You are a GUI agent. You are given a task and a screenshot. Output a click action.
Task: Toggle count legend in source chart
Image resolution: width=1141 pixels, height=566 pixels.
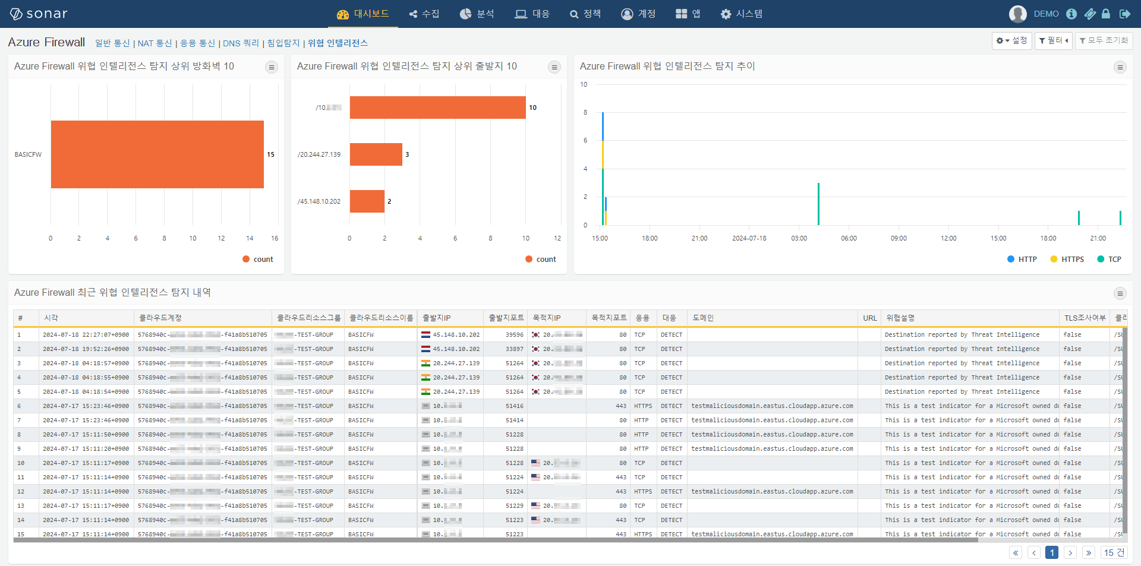click(541, 260)
